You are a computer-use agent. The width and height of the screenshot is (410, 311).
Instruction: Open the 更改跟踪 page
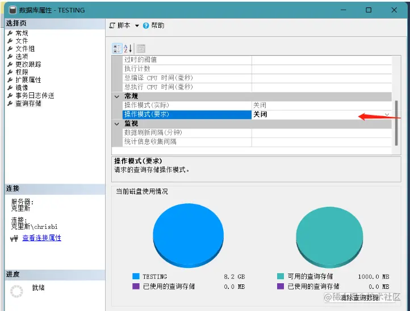click(x=28, y=65)
